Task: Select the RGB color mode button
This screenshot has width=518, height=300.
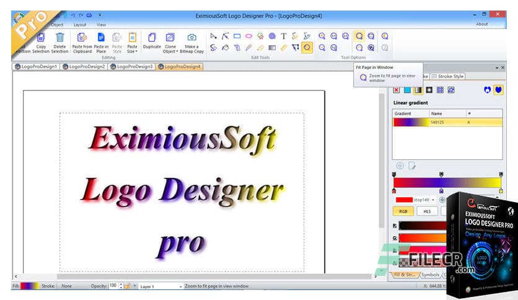Action: (403, 211)
